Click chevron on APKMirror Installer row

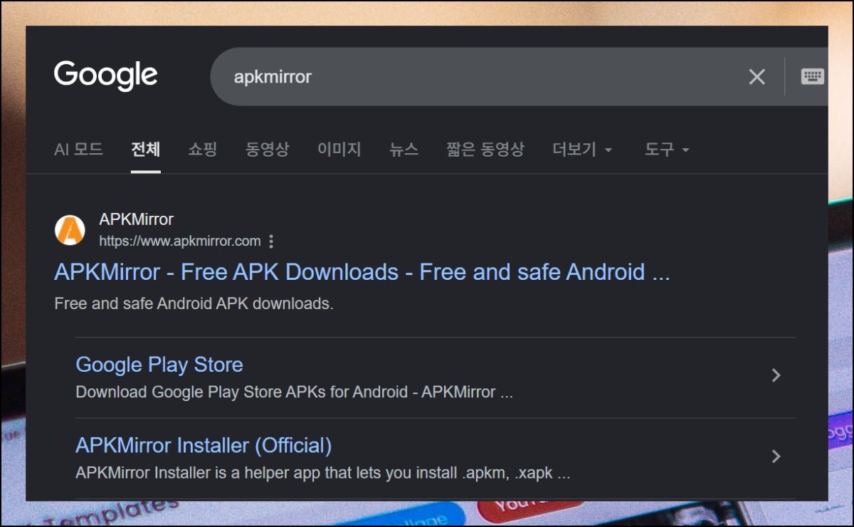pyautogui.click(x=776, y=456)
